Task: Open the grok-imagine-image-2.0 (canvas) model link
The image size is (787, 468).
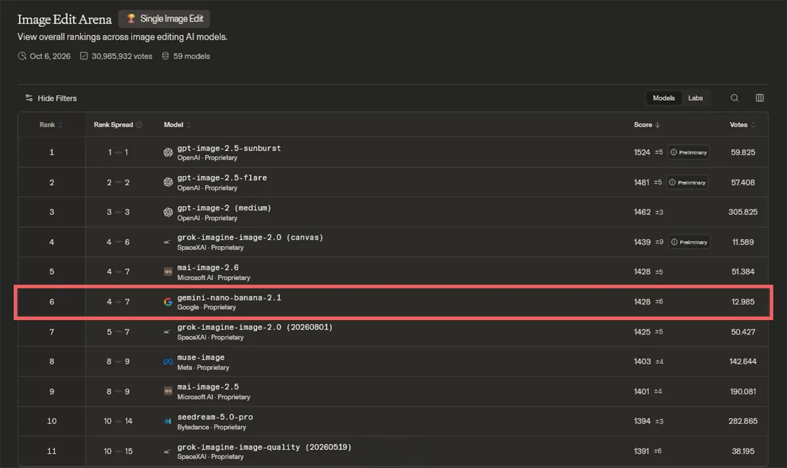Action: click(x=250, y=238)
